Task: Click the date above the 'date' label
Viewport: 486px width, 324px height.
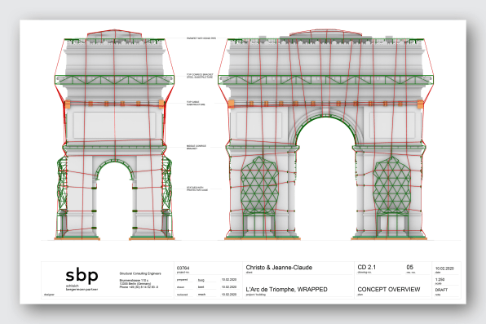Action: click(x=444, y=269)
